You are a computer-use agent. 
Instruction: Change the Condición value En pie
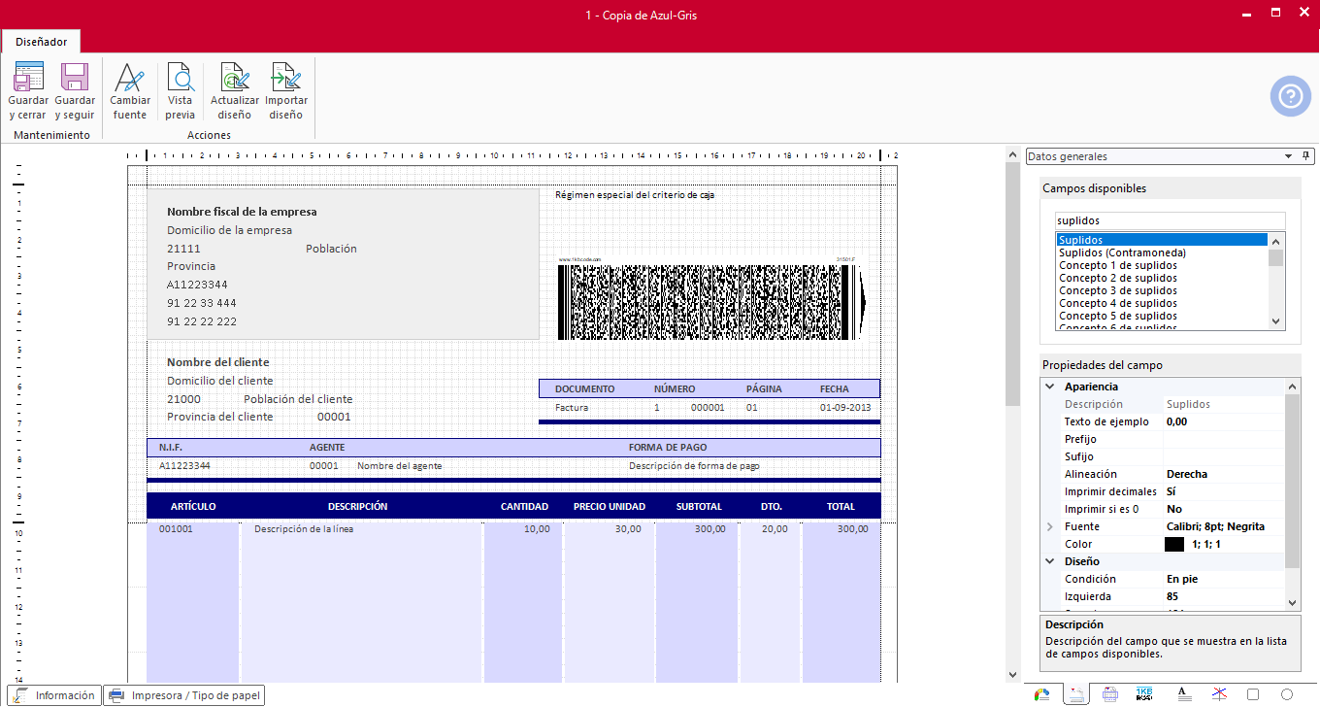(x=1223, y=579)
